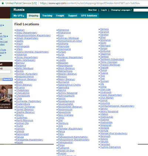Open the UPS Solutions tab
The image size is (148, 156).
89,16
